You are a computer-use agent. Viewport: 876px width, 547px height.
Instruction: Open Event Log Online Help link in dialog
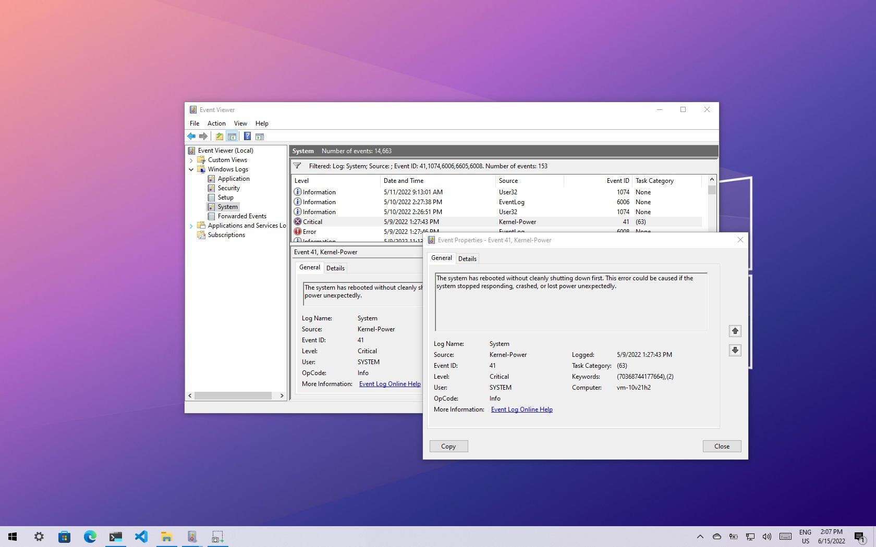click(x=521, y=409)
